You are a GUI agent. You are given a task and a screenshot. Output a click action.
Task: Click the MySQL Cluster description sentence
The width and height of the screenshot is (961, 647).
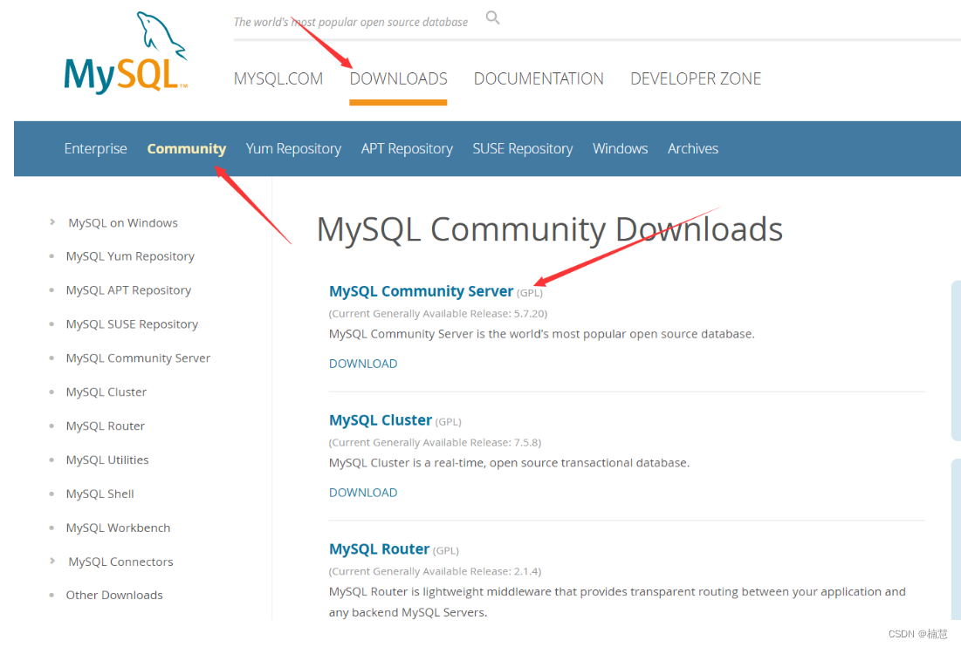[x=510, y=463]
